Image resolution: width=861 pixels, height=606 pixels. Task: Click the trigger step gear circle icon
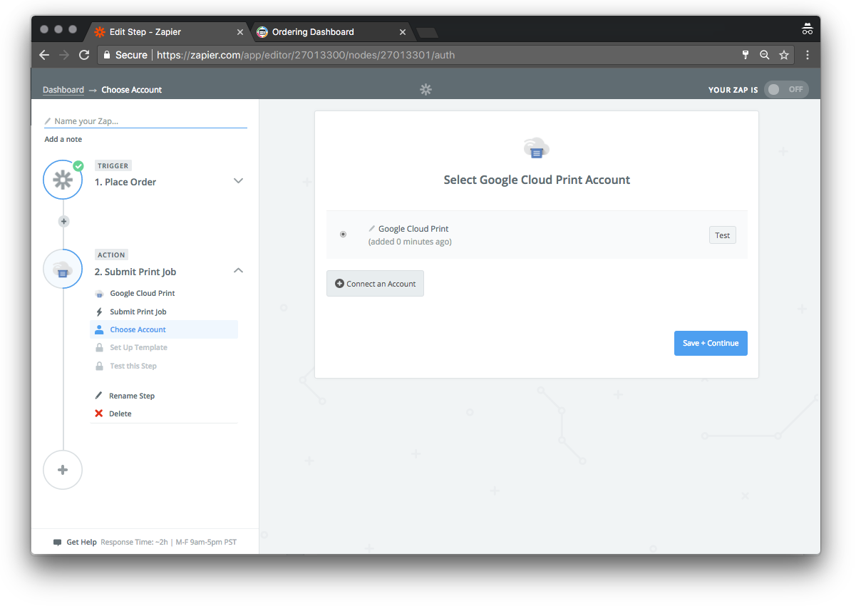click(63, 180)
